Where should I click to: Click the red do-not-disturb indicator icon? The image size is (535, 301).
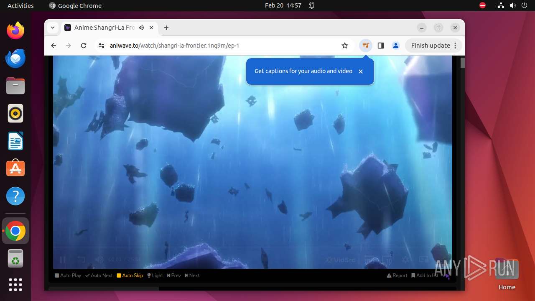click(x=482, y=5)
